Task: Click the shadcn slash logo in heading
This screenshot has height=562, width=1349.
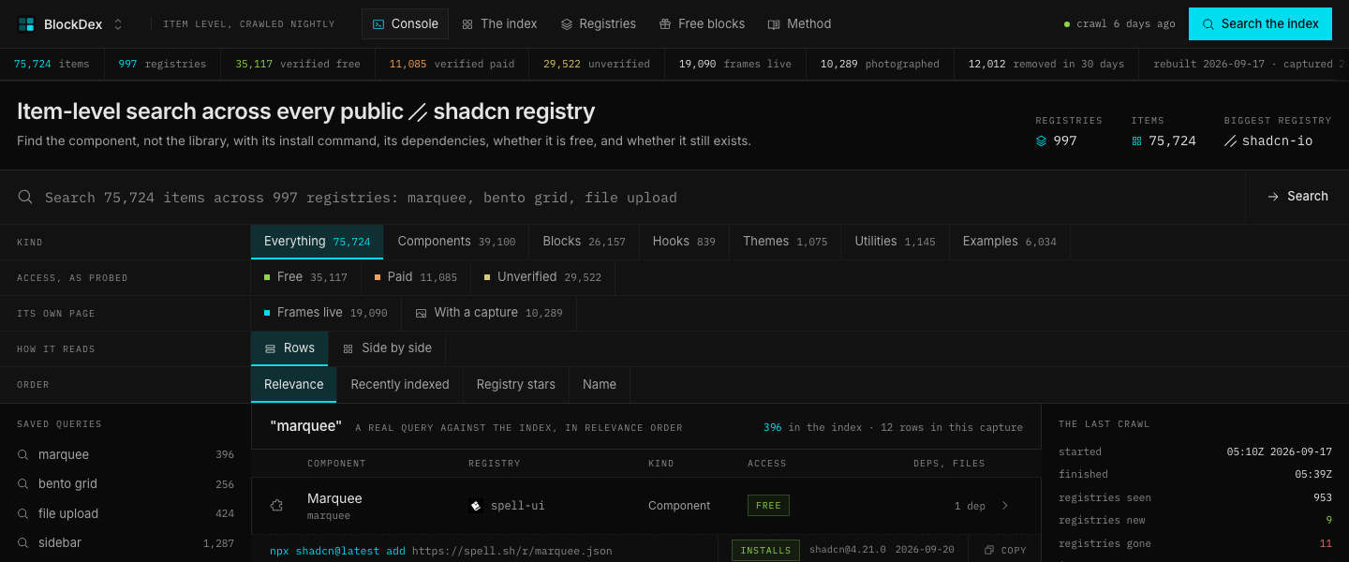Action: click(418, 112)
